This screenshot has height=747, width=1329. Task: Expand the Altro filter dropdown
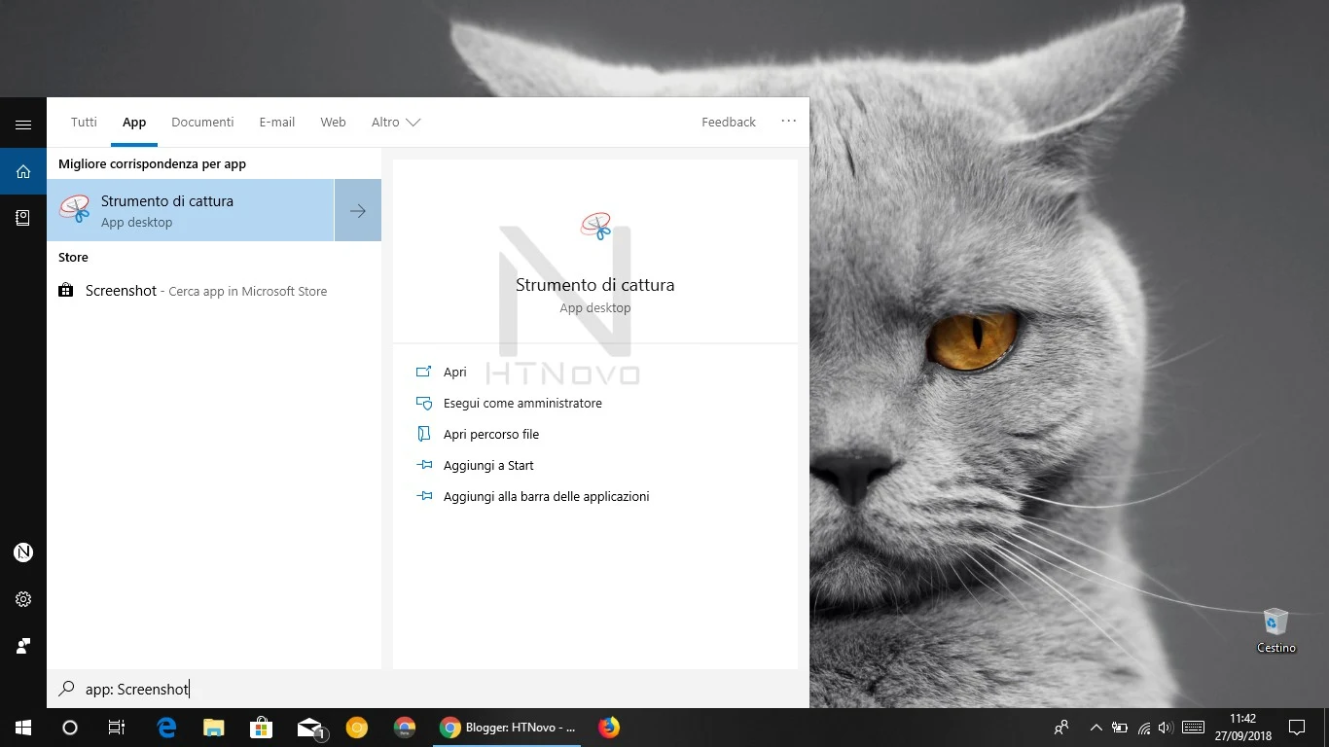point(396,122)
